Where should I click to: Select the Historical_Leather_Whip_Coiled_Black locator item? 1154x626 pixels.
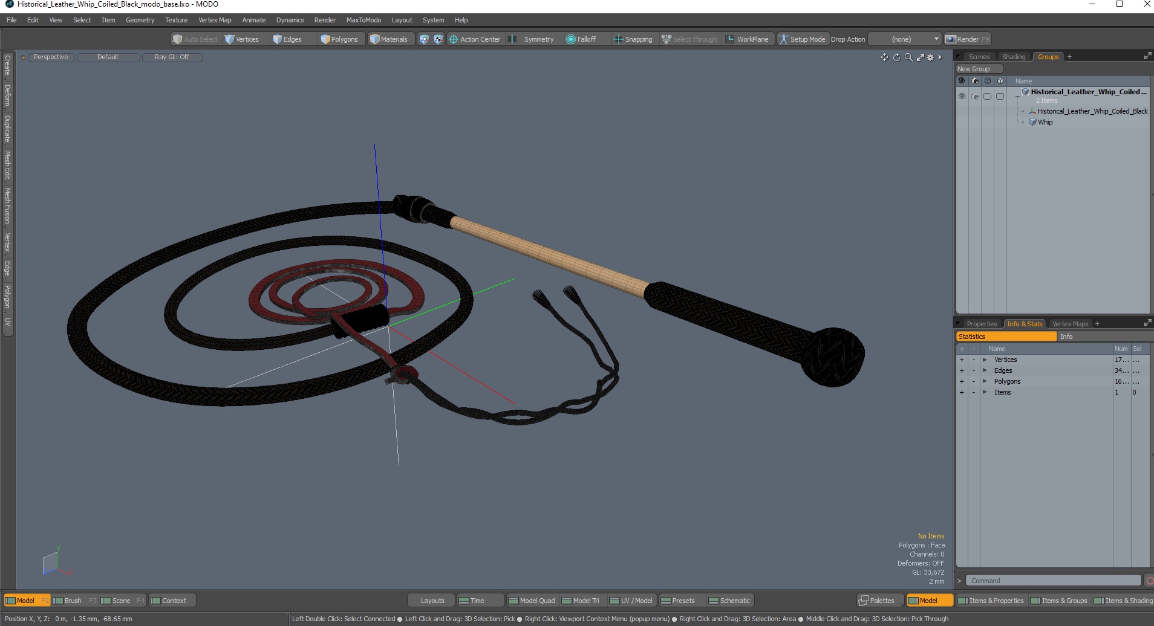coord(1092,111)
